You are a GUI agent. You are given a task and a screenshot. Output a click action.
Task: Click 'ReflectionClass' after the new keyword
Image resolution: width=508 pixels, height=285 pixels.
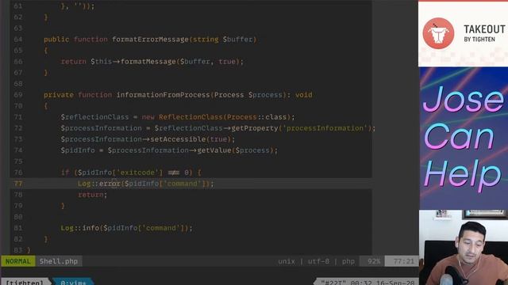(190, 117)
